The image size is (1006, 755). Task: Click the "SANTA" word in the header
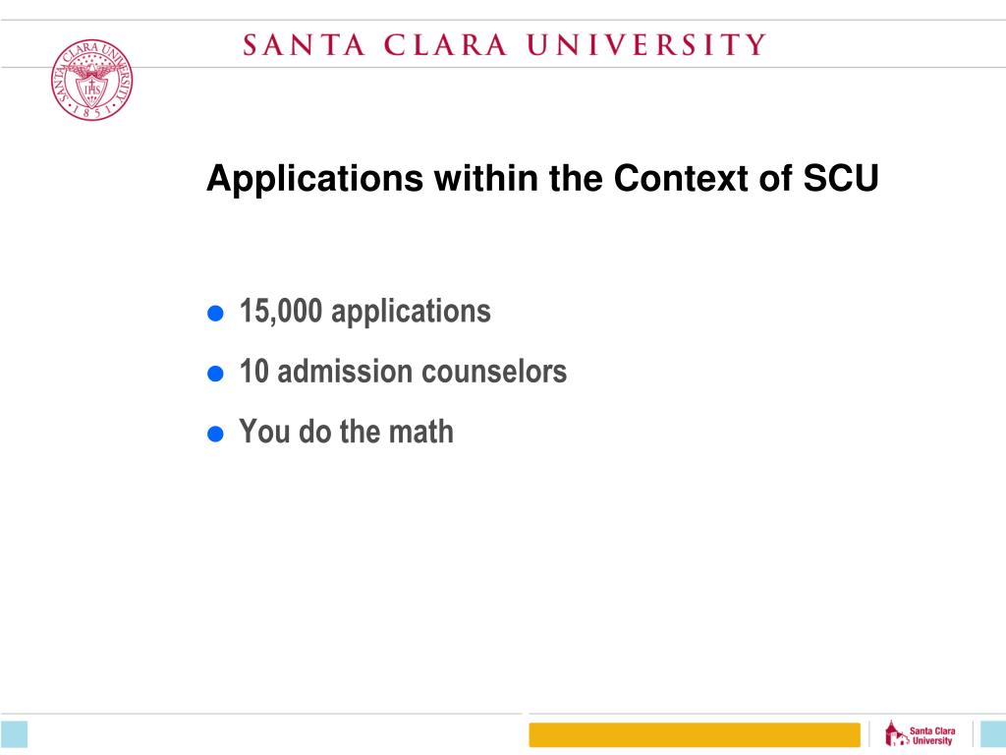(304, 45)
